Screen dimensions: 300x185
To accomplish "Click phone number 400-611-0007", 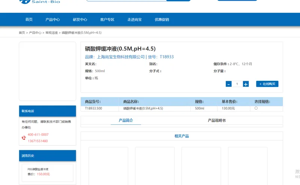I will [x=38, y=135].
